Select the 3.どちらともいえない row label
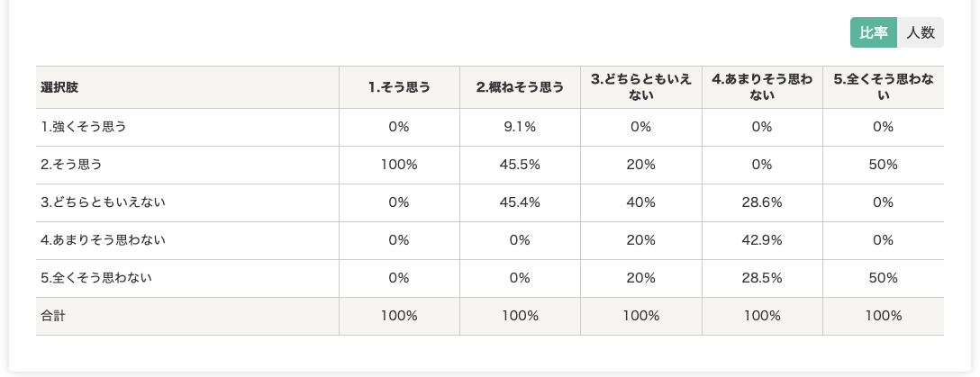980x377 pixels. 103,202
